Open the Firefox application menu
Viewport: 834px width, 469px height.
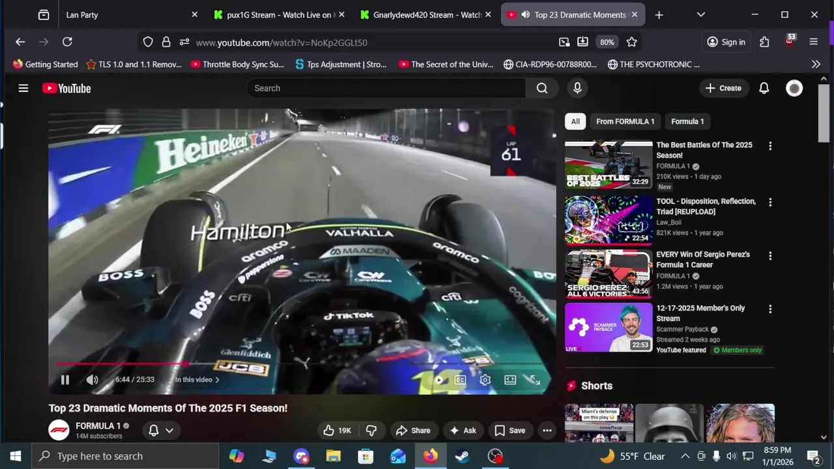(813, 42)
